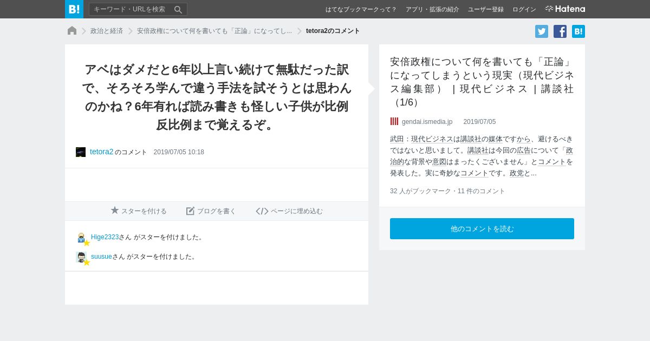Open the ログイン link
The image size is (650, 341).
(524, 9)
